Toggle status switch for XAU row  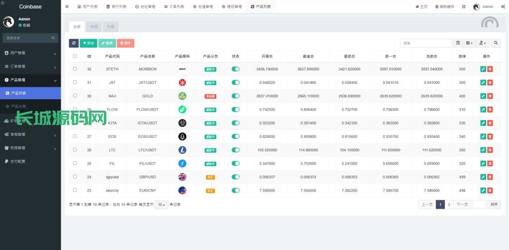click(236, 96)
